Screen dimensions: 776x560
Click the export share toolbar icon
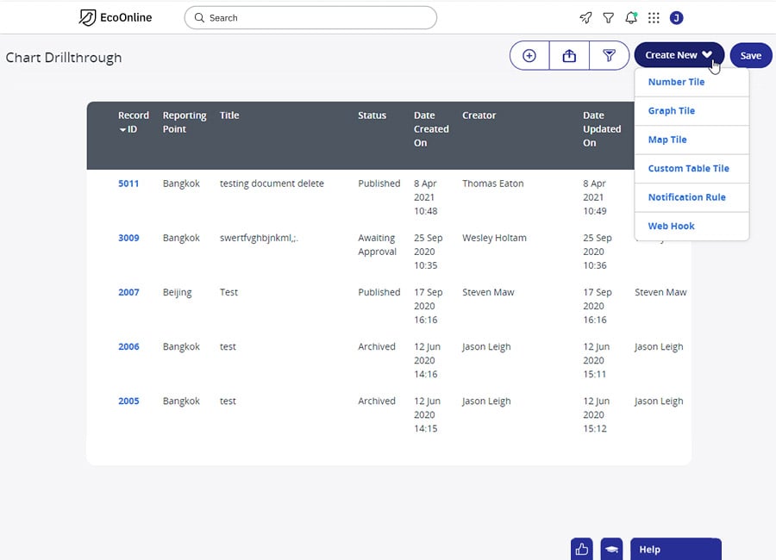[569, 55]
